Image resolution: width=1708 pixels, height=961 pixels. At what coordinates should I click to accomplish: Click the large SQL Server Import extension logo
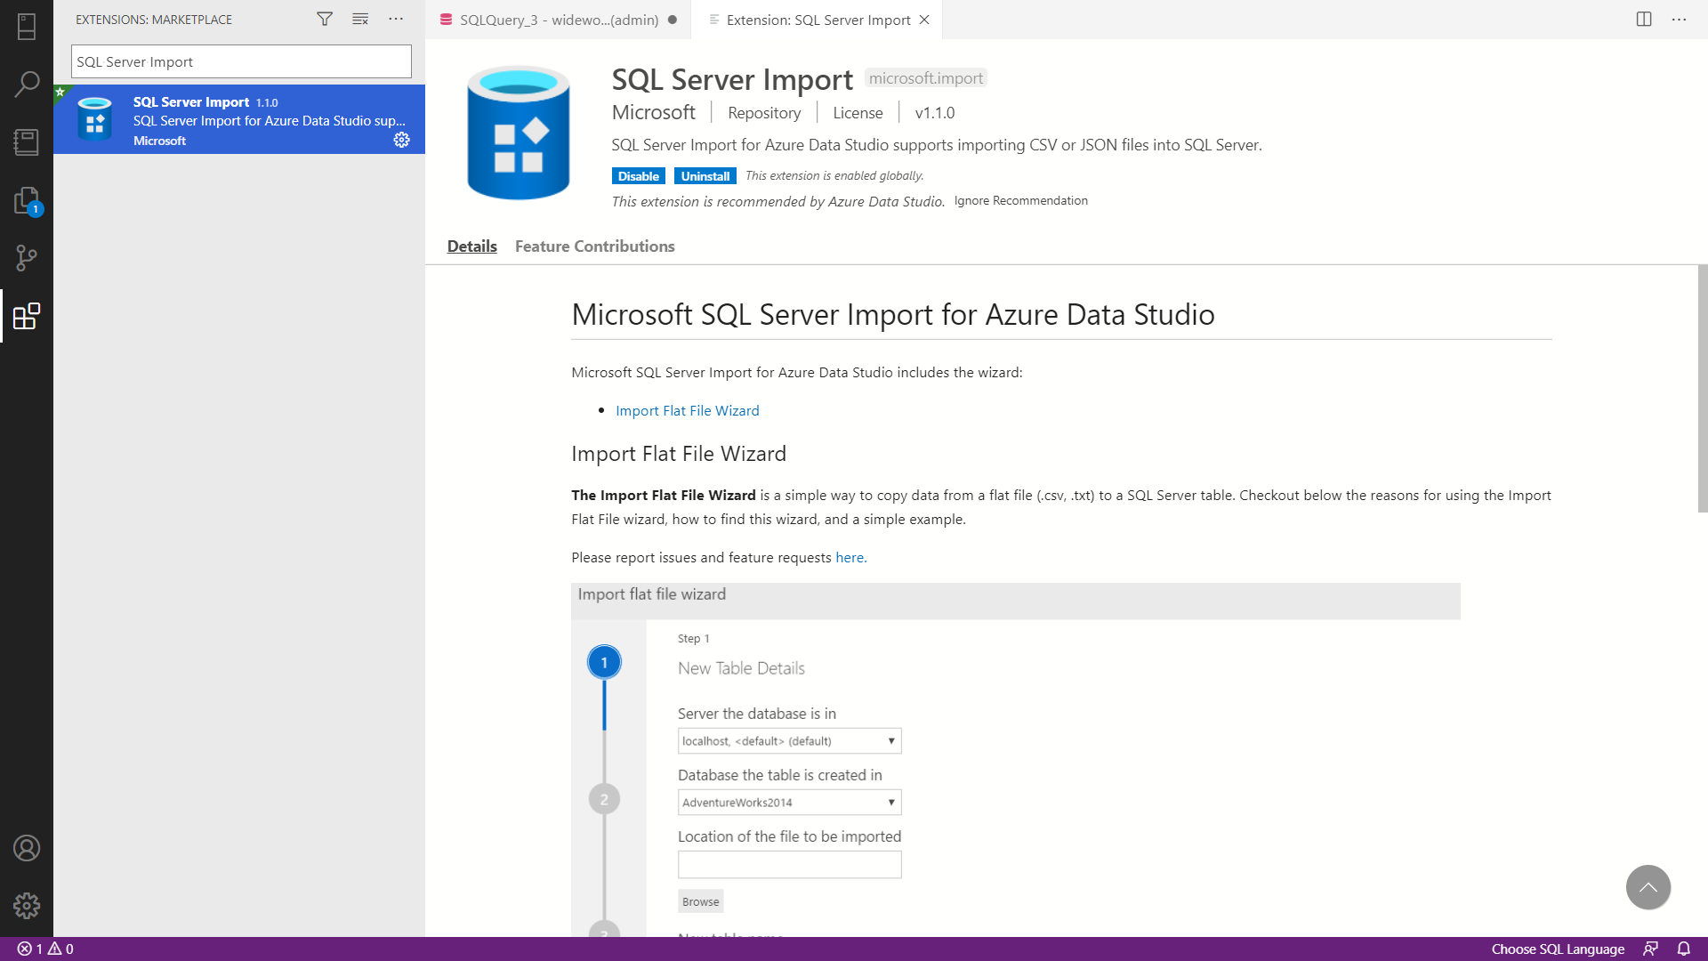click(x=519, y=133)
